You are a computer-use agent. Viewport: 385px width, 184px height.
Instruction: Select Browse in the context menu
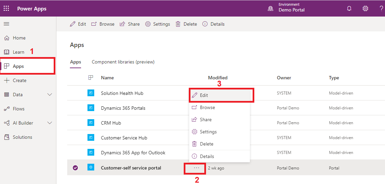pos(220,107)
